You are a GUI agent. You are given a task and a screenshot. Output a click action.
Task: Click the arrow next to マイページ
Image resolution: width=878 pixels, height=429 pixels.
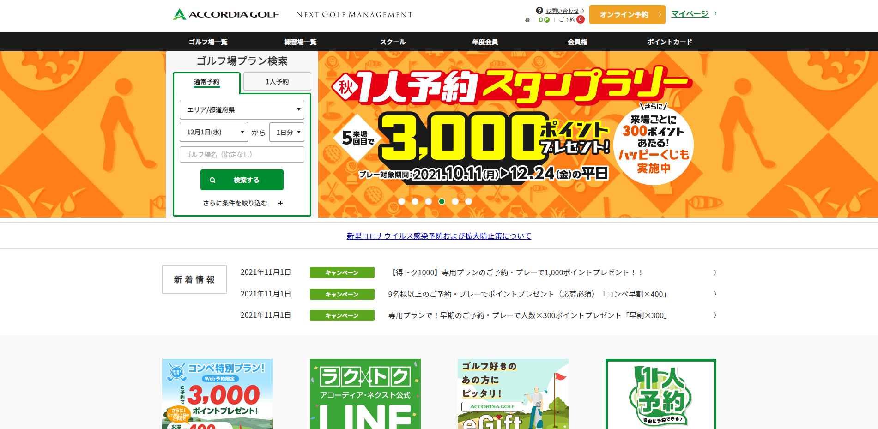click(x=715, y=13)
